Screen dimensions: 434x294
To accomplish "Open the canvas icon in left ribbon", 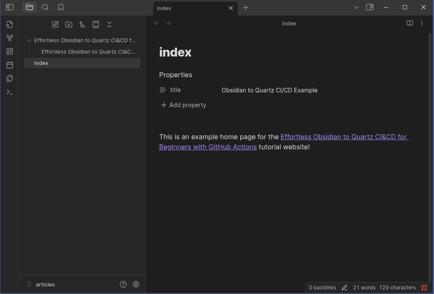I will click(x=10, y=51).
